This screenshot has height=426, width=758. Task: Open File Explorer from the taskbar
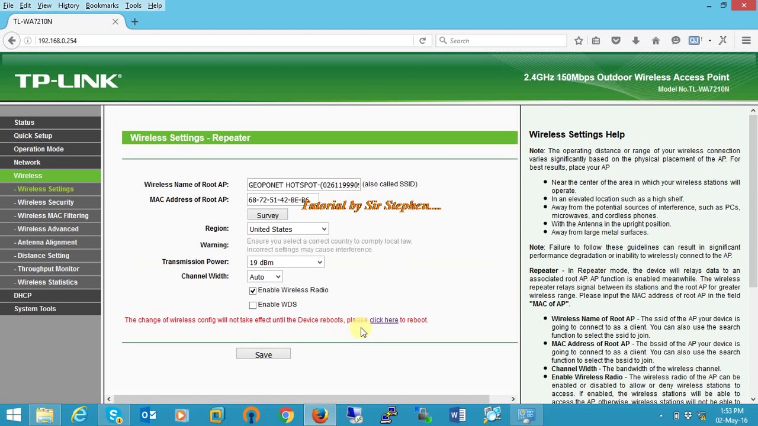[44, 415]
